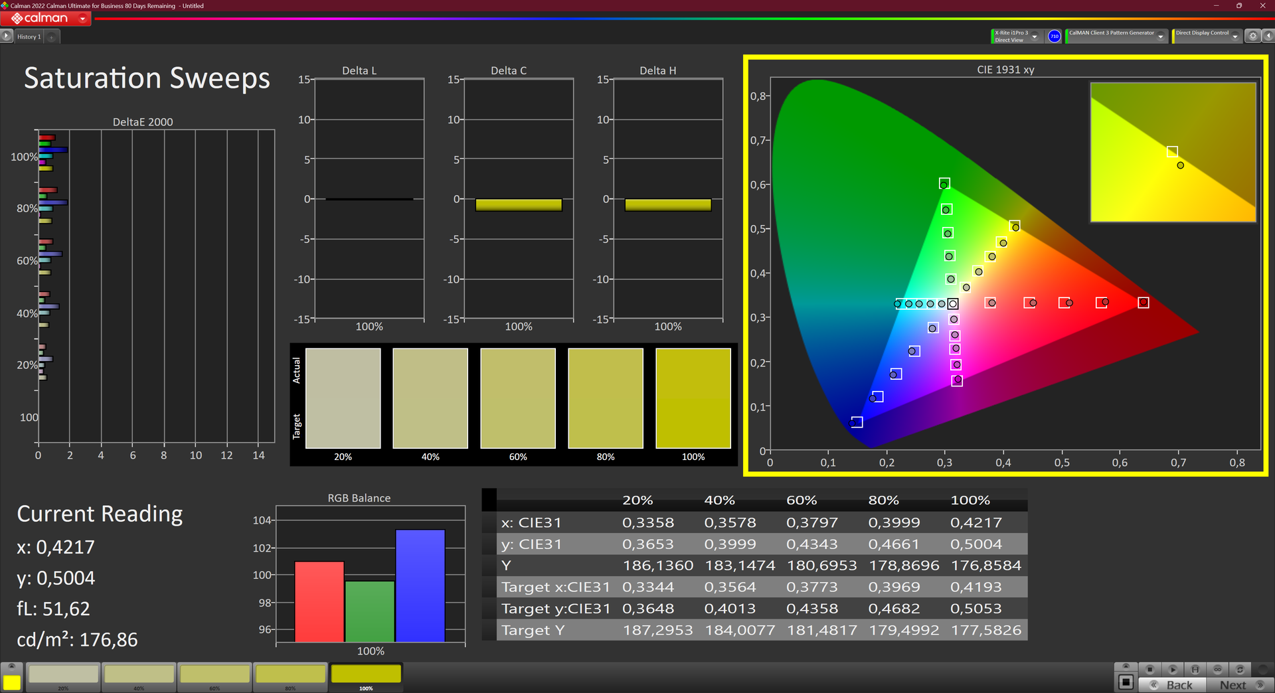Click the Back button
The image size is (1275, 693).
point(1172,685)
